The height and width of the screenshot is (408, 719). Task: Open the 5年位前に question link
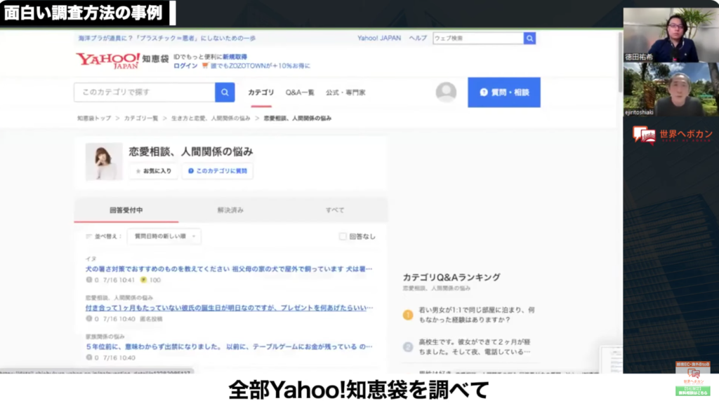point(229,346)
